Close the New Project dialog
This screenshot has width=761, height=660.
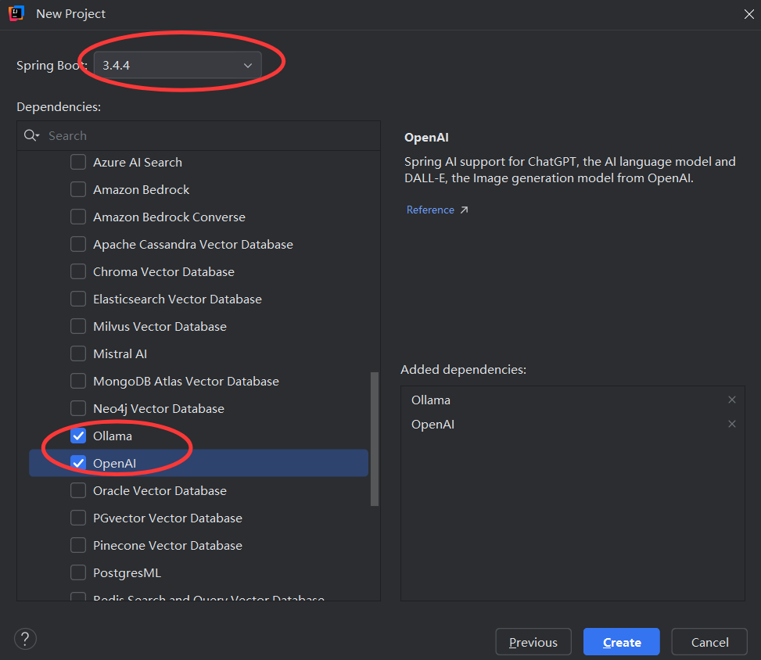pyautogui.click(x=748, y=14)
